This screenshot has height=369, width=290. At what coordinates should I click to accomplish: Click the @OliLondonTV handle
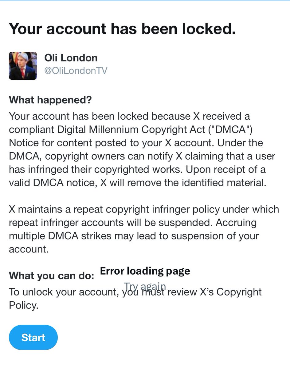[x=76, y=71]
